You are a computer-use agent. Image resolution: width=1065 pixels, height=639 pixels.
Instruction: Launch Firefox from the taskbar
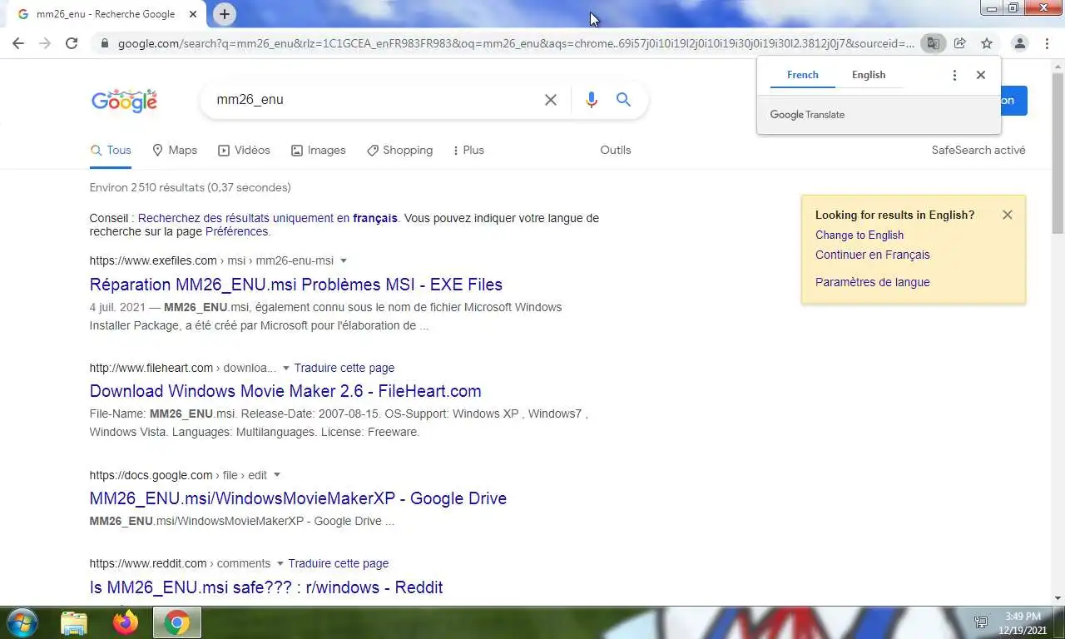[126, 622]
